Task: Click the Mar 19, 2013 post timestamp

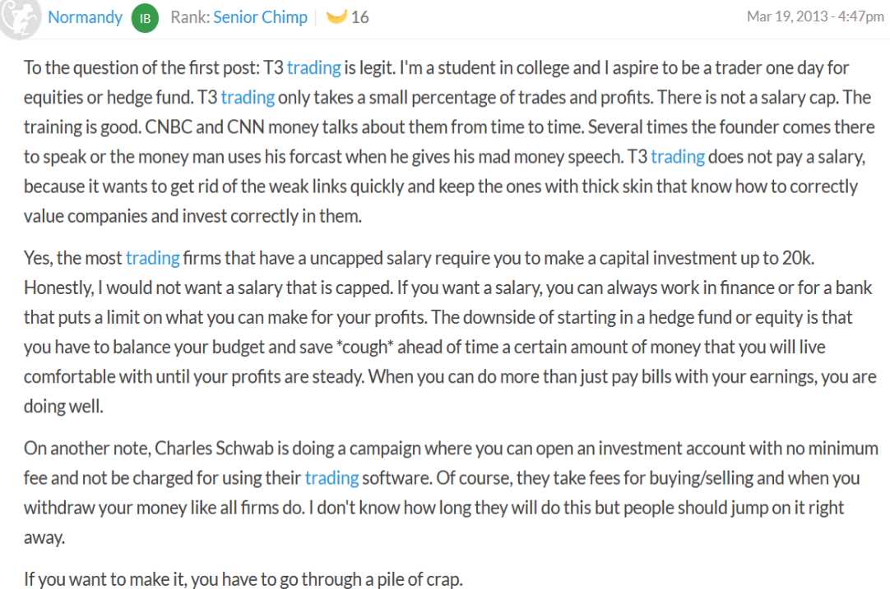Action: 815,16
